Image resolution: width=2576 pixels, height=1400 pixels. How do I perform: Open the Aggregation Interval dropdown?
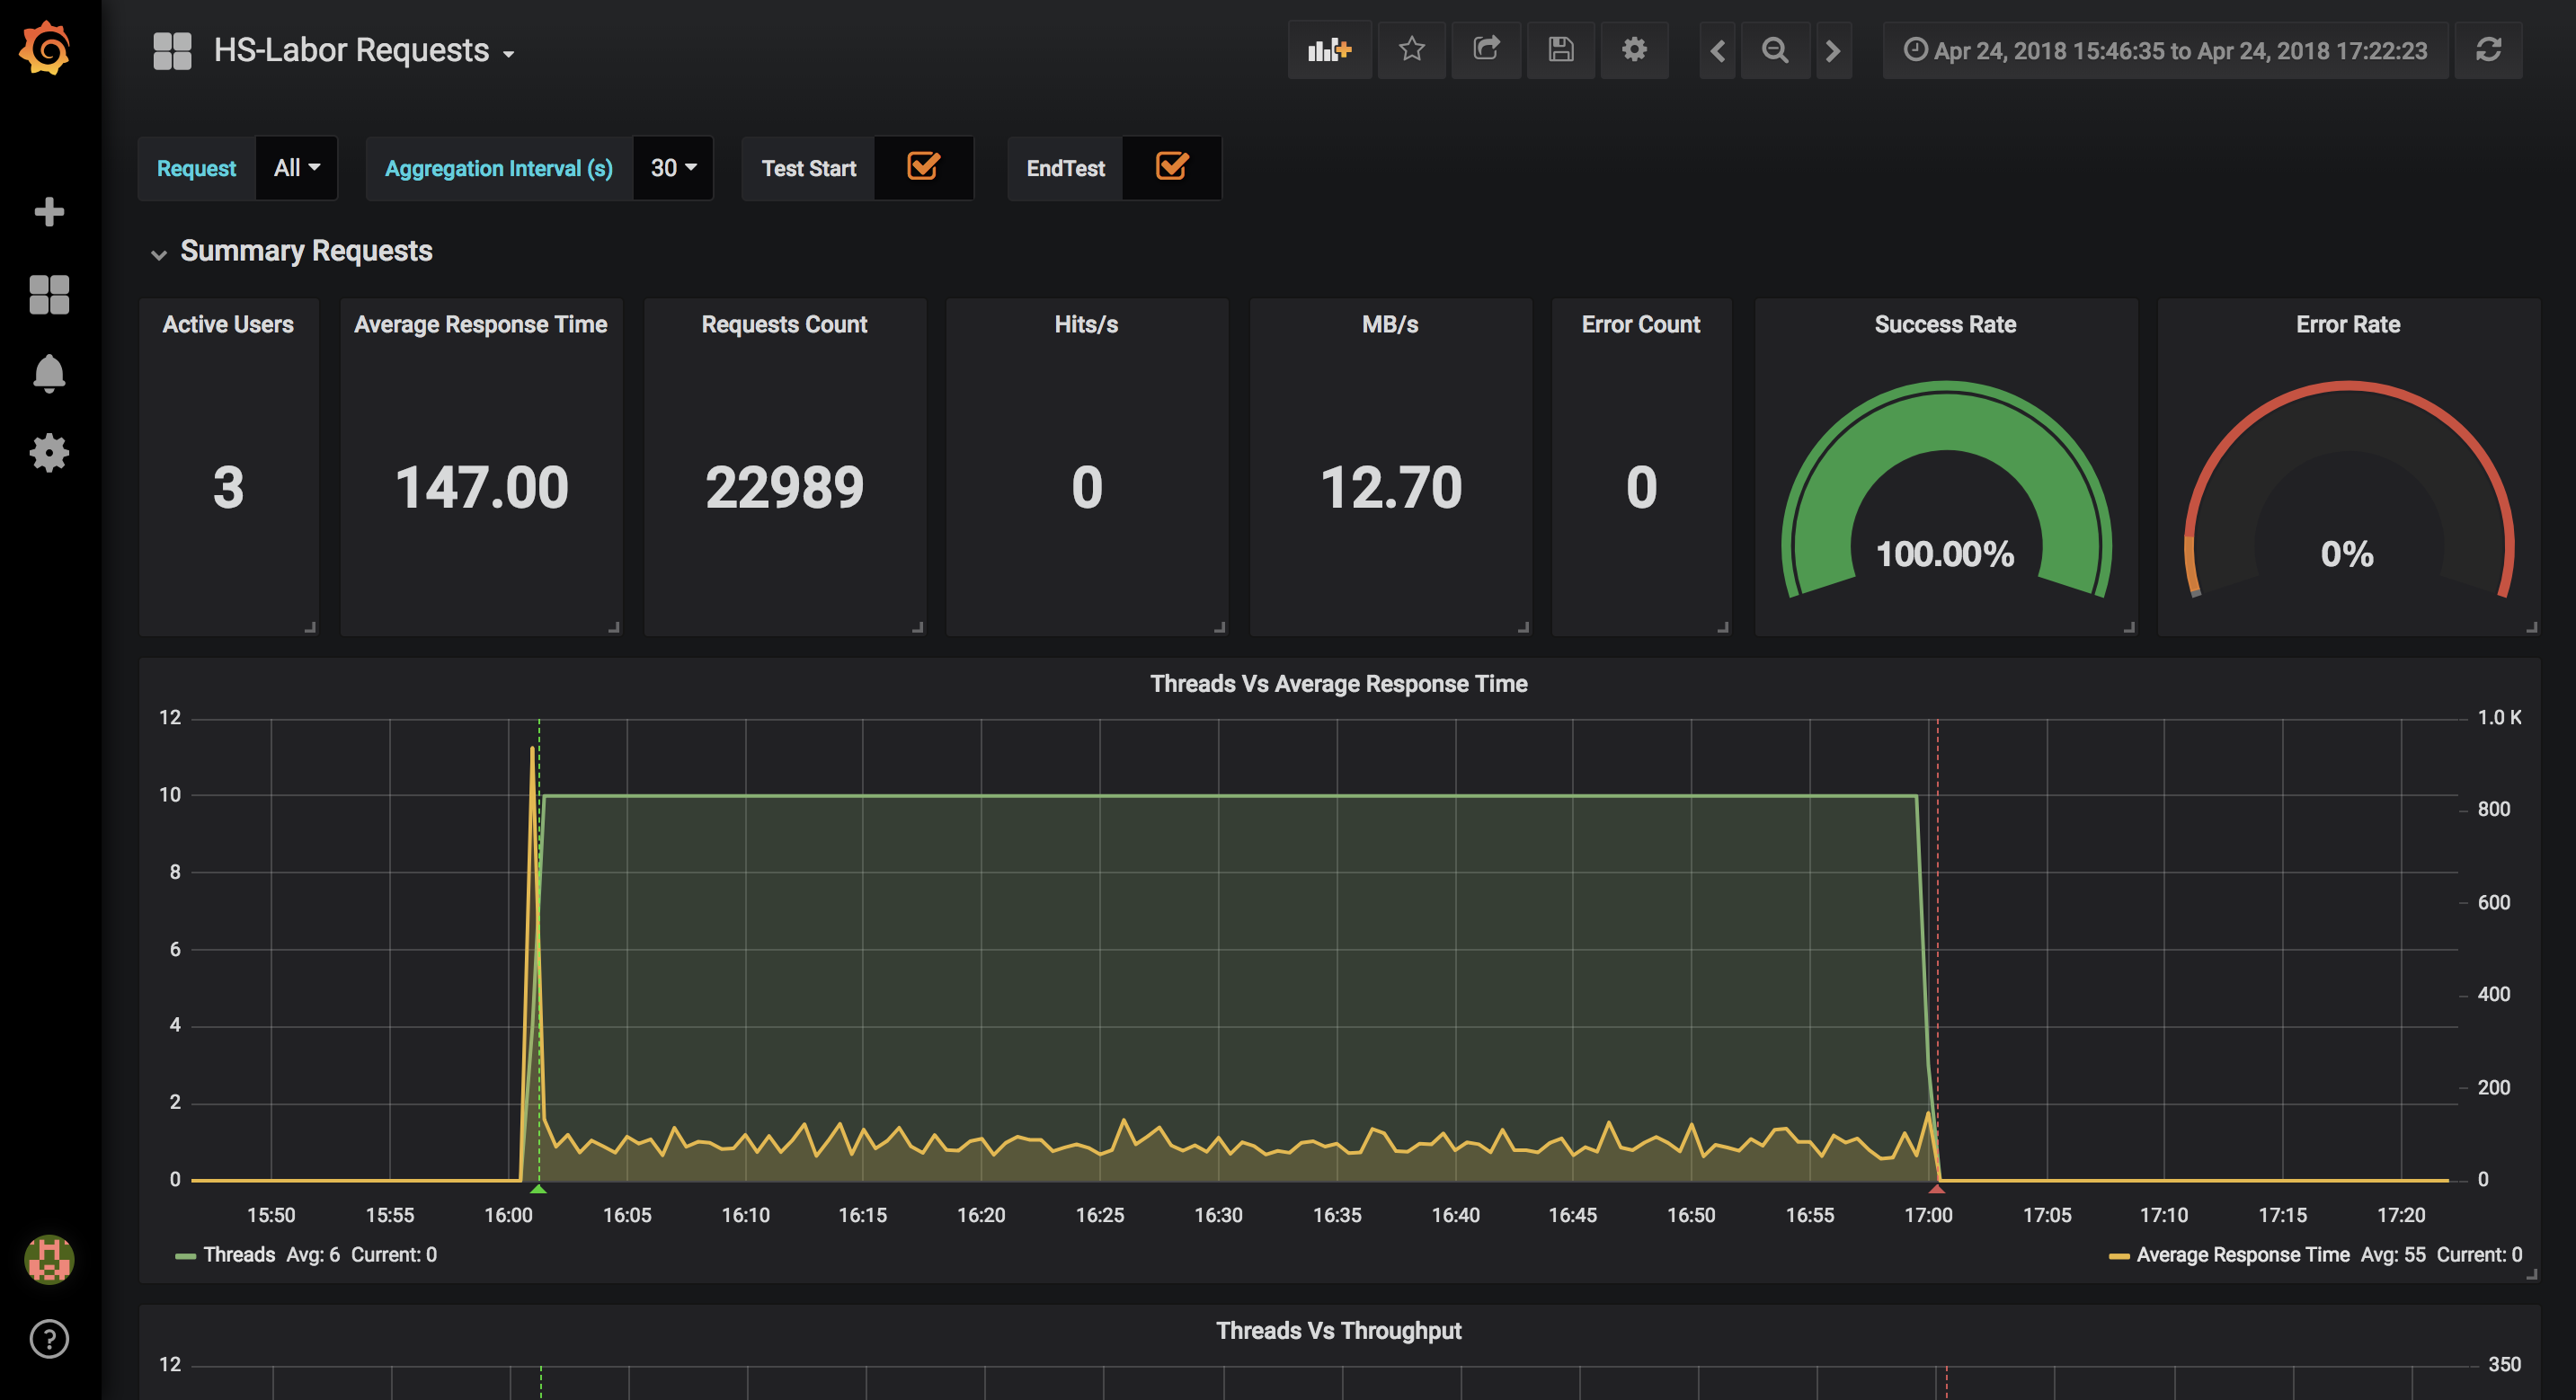[673, 168]
